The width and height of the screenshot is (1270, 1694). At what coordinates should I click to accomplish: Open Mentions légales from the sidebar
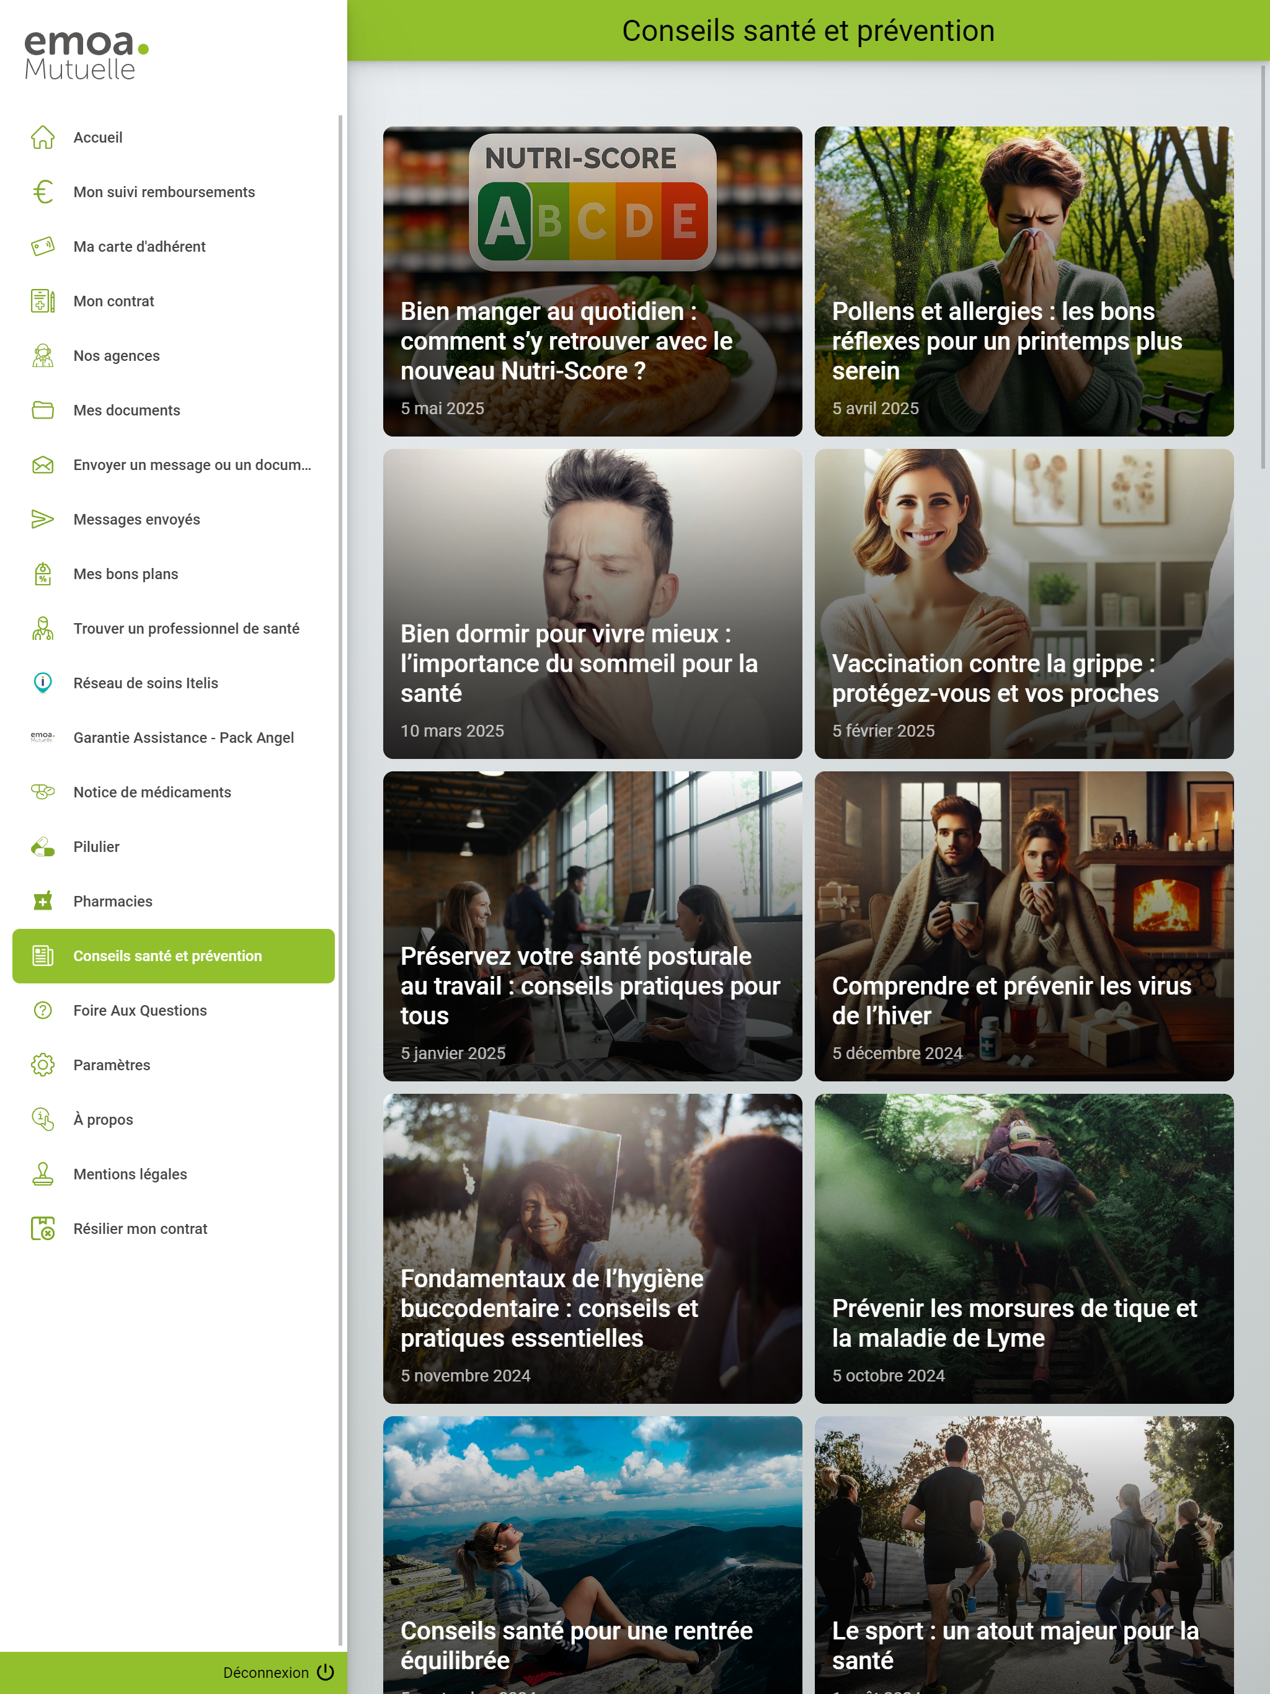pos(173,1174)
